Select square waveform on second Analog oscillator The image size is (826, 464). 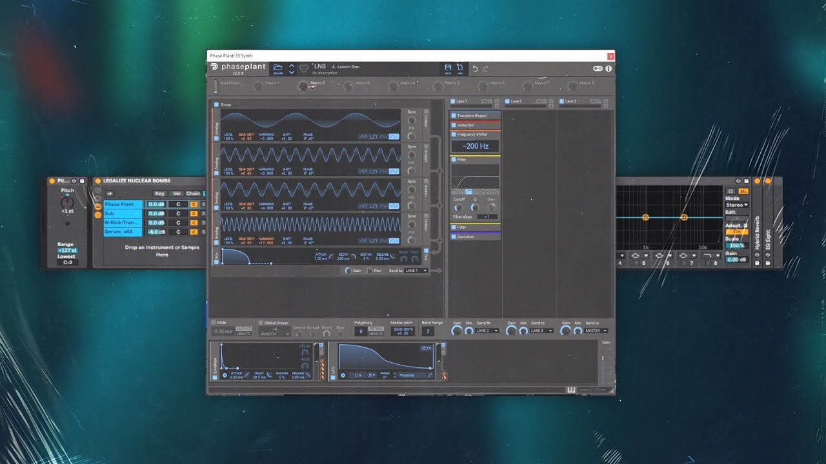(374, 171)
